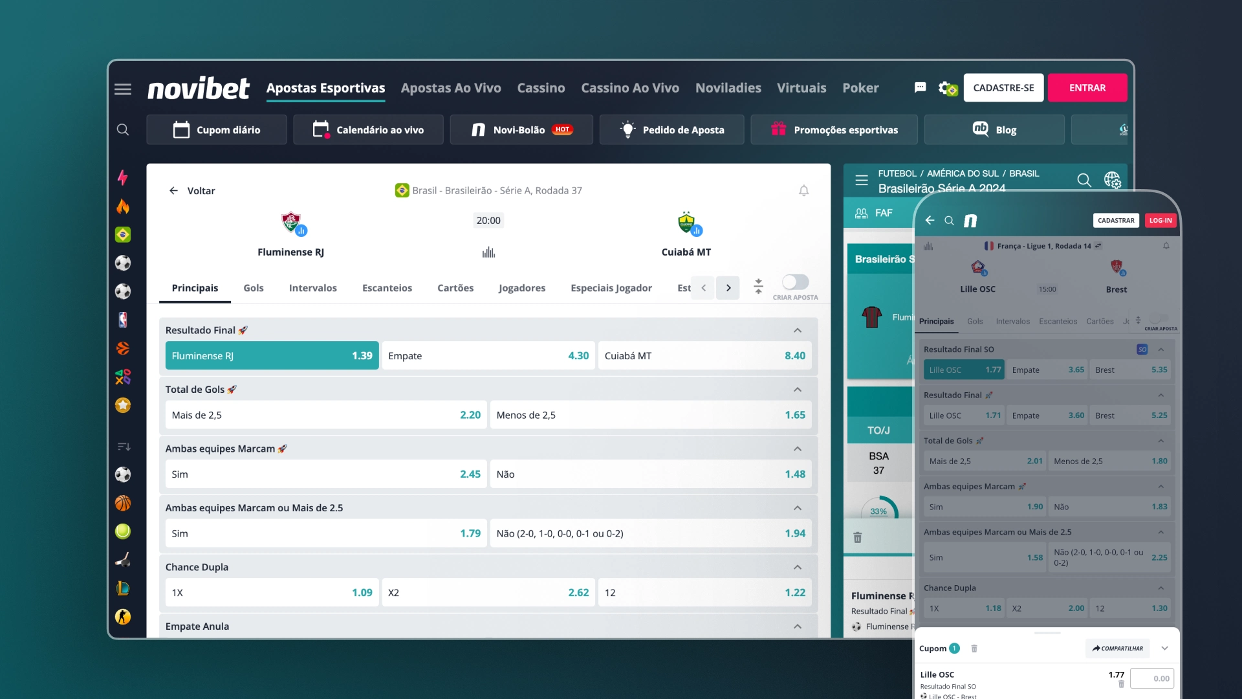Screen dimensions: 1242x699
Task: Open the Apostas Ao Vivo menu
Action: [x=451, y=88]
